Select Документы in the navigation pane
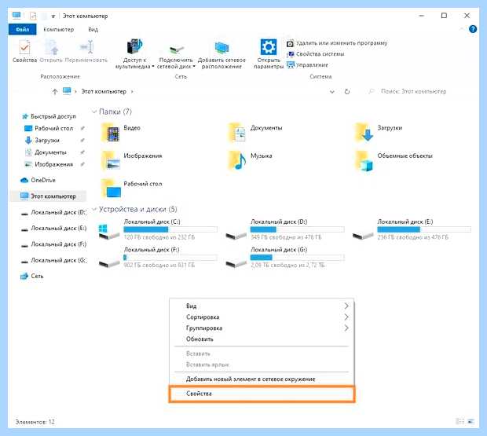The image size is (487, 436). pyautogui.click(x=46, y=152)
